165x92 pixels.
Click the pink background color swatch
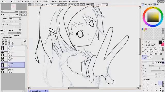pos(163,44)
